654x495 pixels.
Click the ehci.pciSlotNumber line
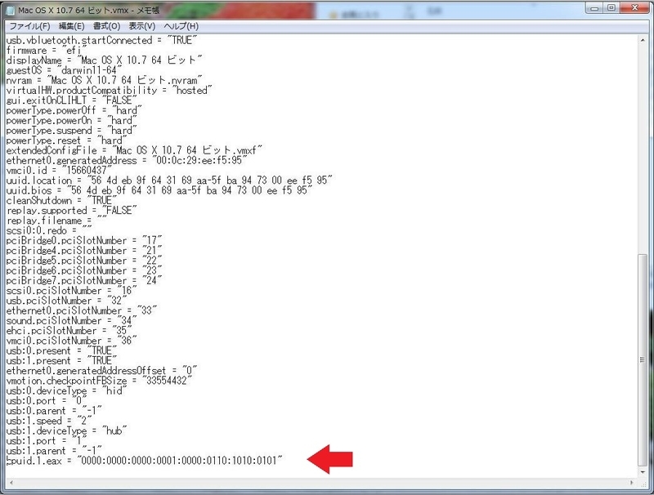69,331
